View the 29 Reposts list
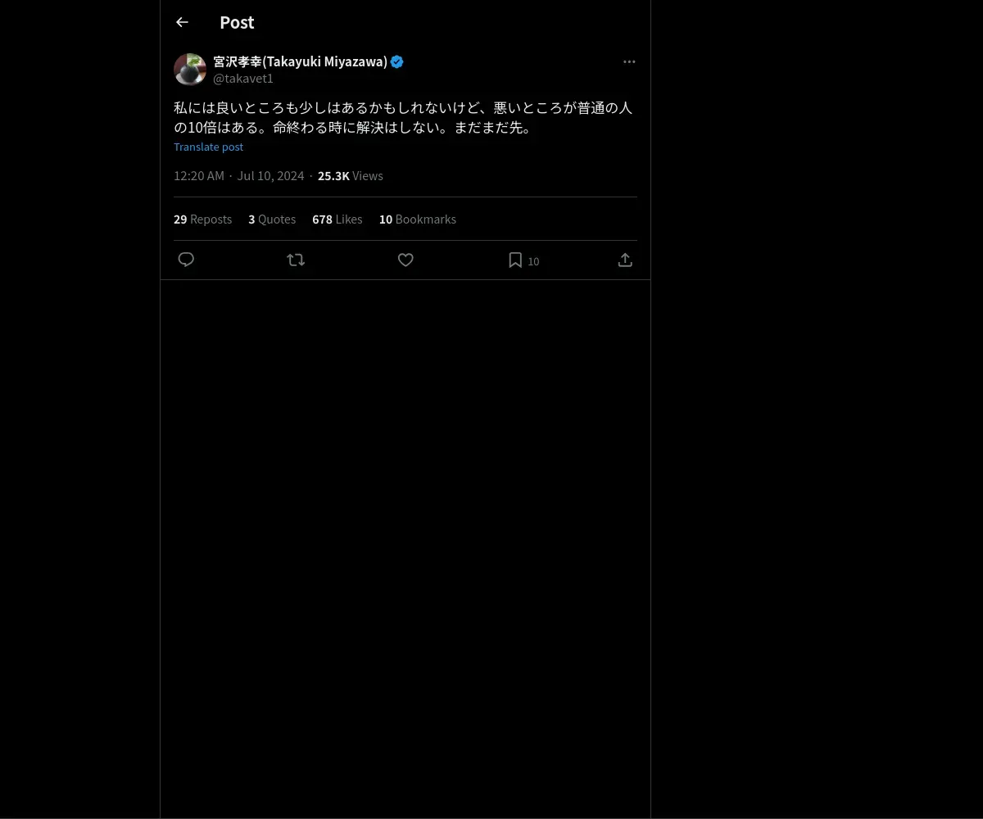Screen dimensions: 983x819 [x=202, y=219]
